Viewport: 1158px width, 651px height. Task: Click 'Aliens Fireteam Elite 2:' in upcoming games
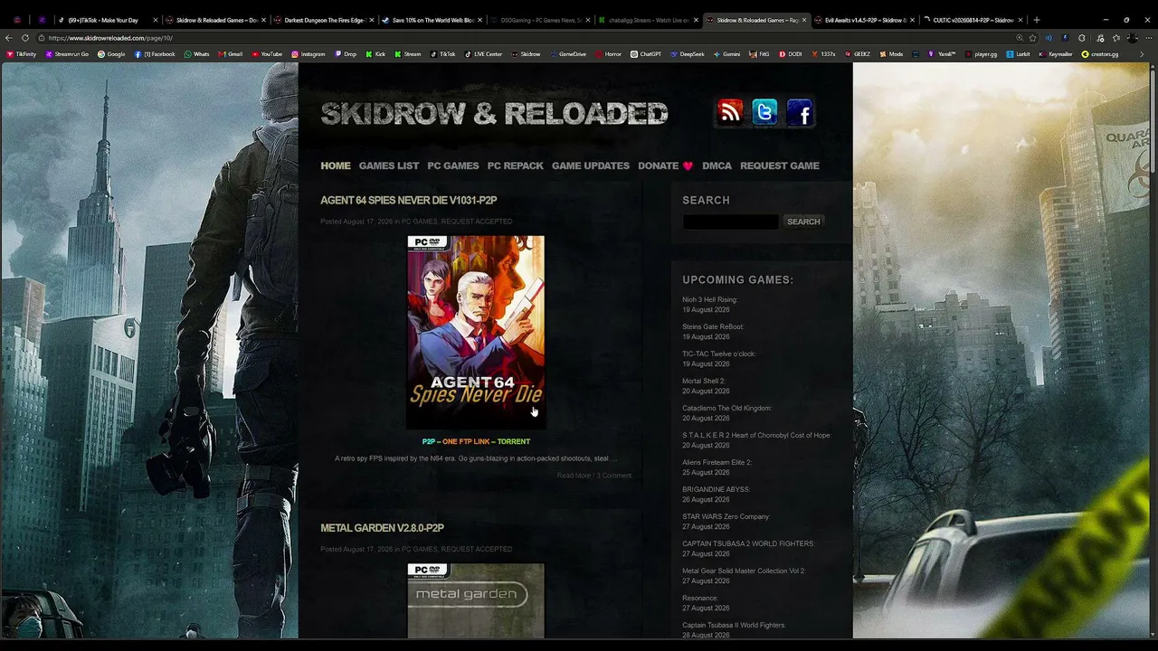click(x=717, y=462)
